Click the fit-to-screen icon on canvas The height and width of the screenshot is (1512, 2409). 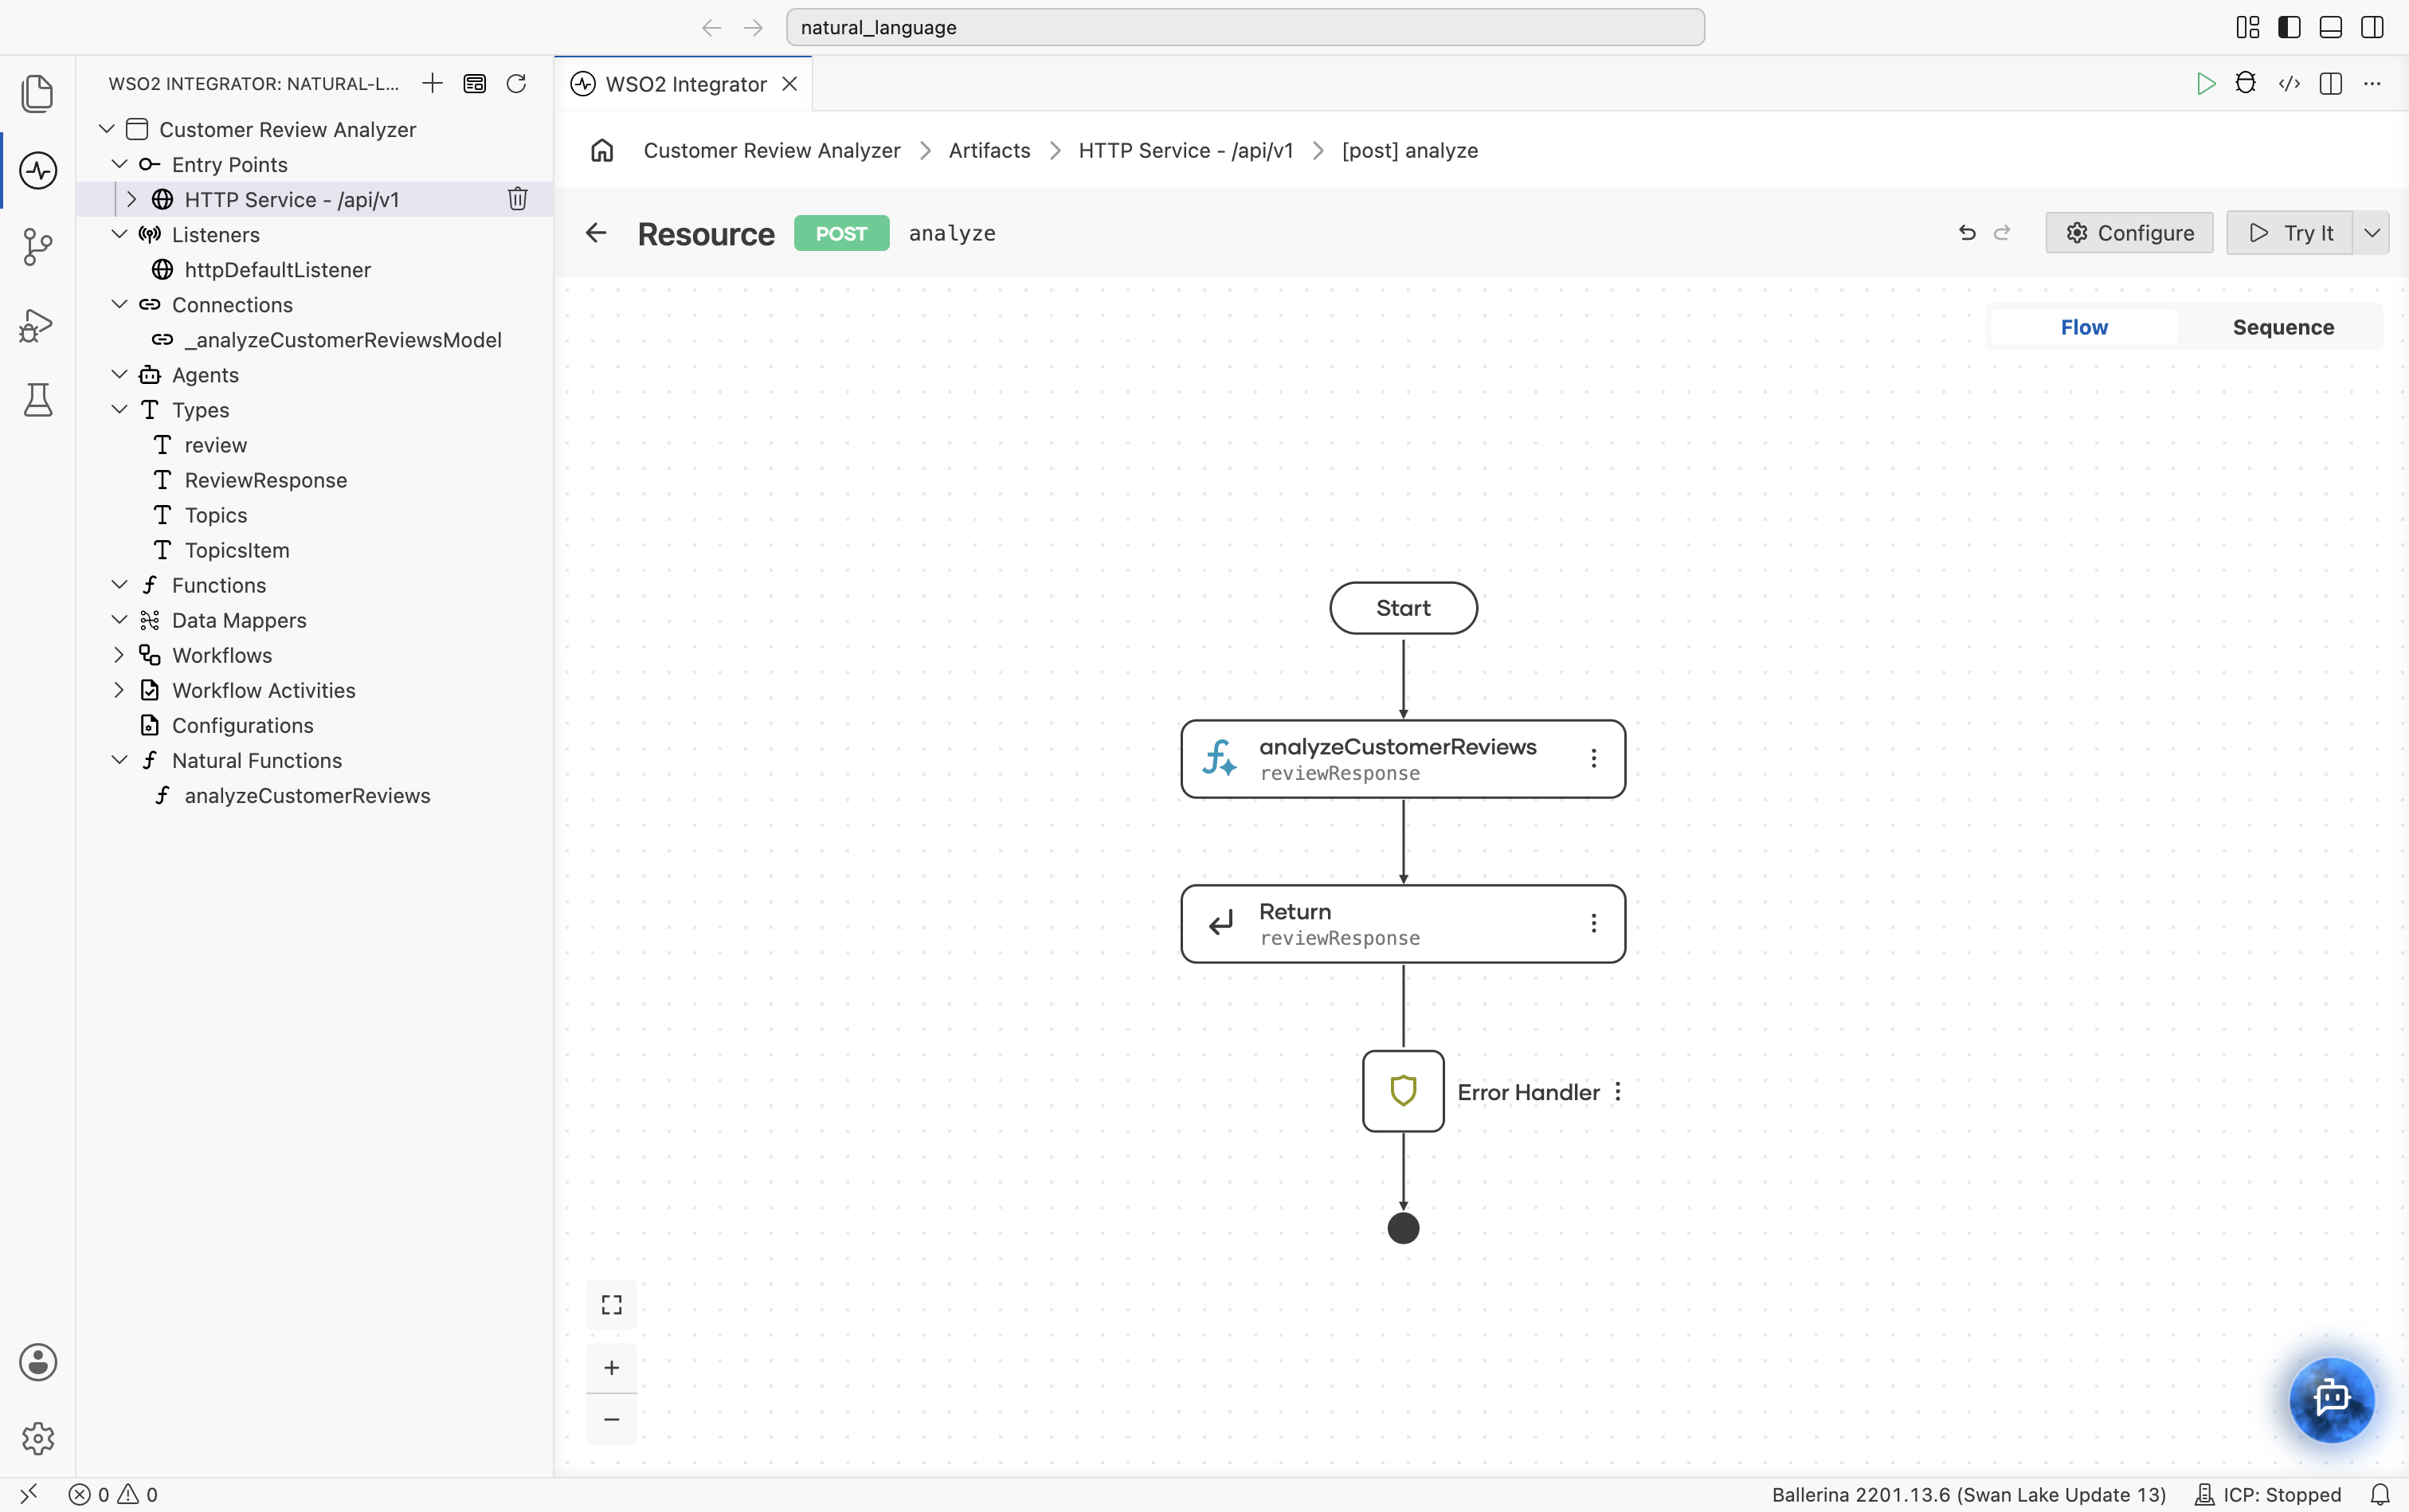pyautogui.click(x=612, y=1305)
